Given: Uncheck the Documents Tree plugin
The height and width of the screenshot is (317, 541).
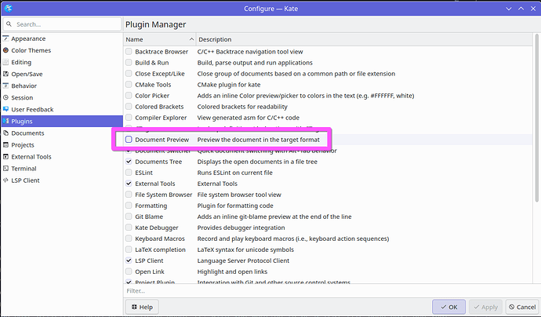Looking at the screenshot, I should pos(129,162).
